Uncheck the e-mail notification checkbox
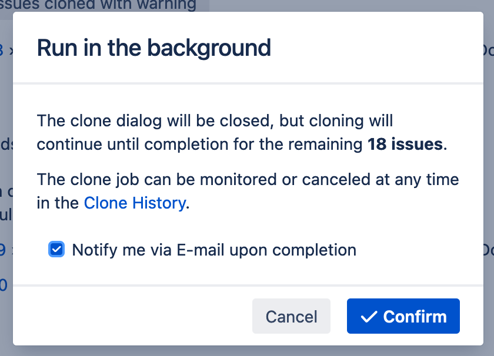The width and height of the screenshot is (494, 356). point(56,250)
